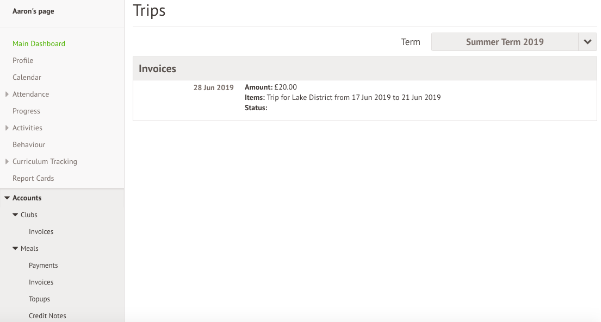Open Topups under Meals
This screenshot has height=322, width=601.
pos(39,299)
